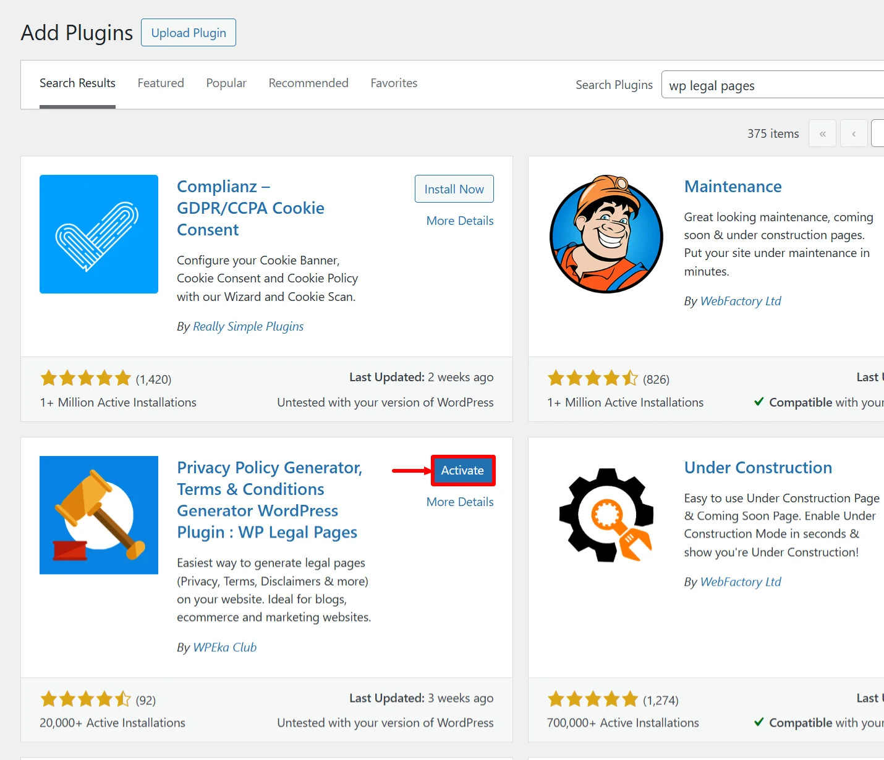884x760 pixels.
Task: Open the WebFactory Ltd author page
Action: click(740, 301)
